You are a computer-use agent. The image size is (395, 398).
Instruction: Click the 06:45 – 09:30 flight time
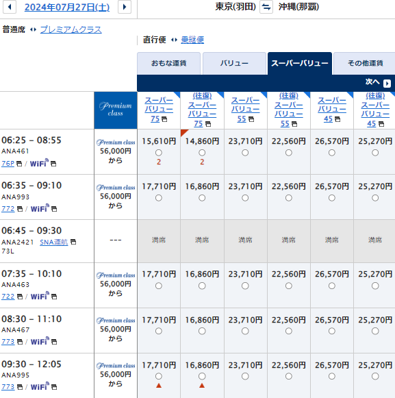click(31, 230)
